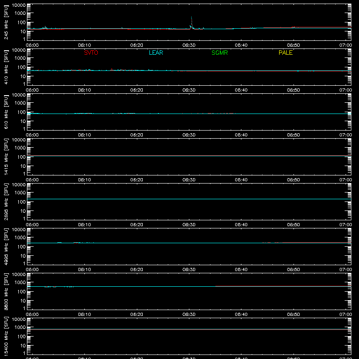The width and height of the screenshot is (359, 359).
Task: Select the 245 MHz [SFU] axis title
Action: [6, 22]
